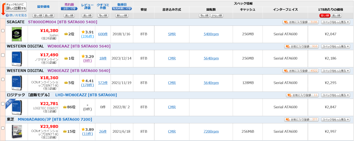Open the 使い方を見る help link
Image resolution: width=354 pixels, height=141 pixels.
tap(18, 15)
